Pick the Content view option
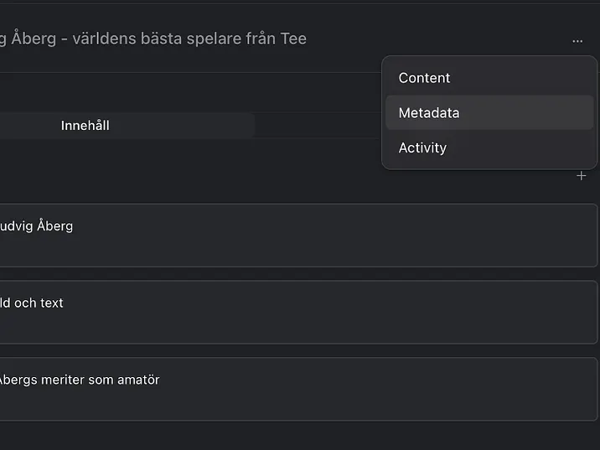This screenshot has height=450, width=600. pyautogui.click(x=424, y=78)
